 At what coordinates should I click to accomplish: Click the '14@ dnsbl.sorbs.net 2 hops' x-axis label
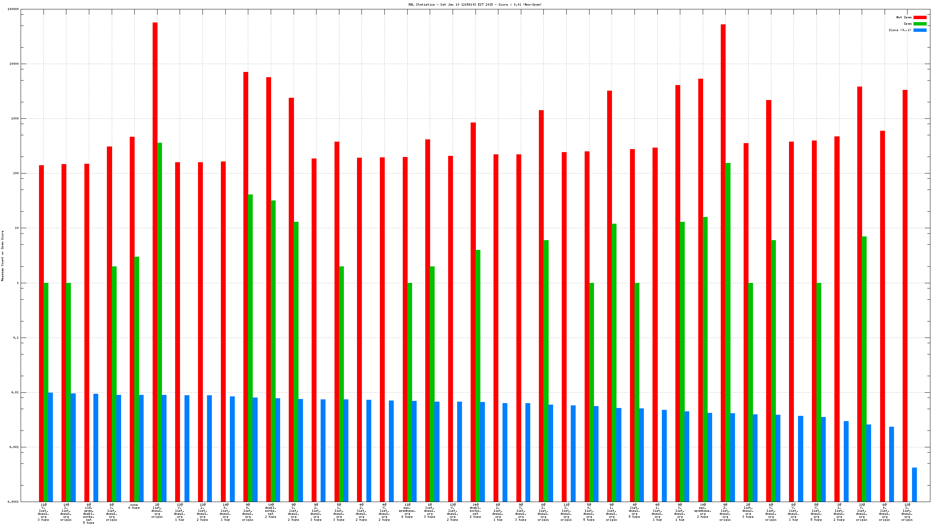pos(475,511)
